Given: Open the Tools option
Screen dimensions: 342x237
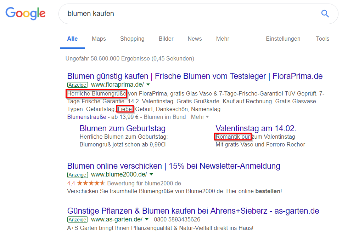Looking at the screenshot, I should tap(323, 39).
